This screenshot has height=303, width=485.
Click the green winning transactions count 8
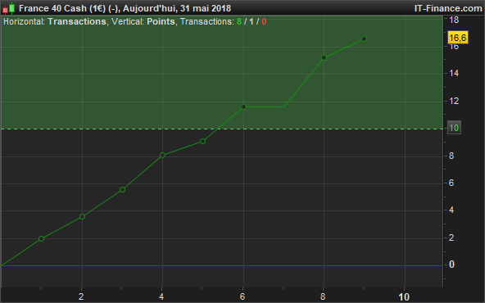239,21
